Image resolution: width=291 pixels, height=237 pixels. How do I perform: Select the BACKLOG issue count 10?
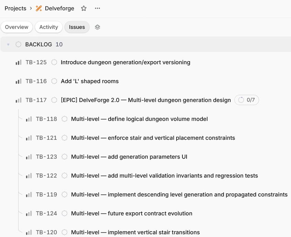(x=59, y=45)
